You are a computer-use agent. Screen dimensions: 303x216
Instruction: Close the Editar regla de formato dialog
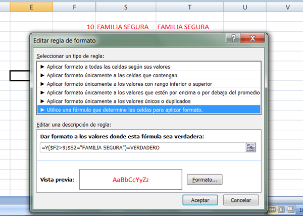point(252,38)
